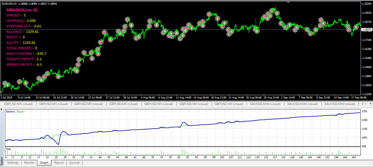Click the 3 Jul 2020 date label

pos(7,97)
